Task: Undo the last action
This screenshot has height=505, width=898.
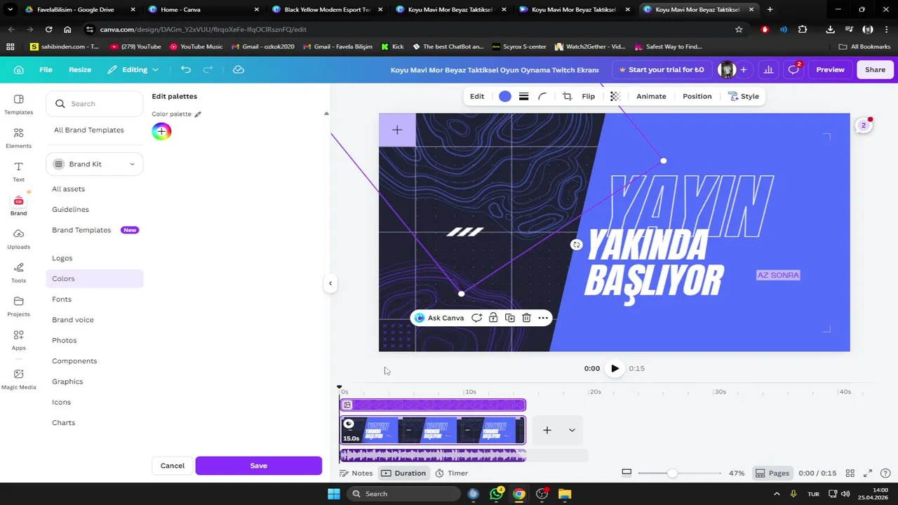Action: (x=185, y=69)
